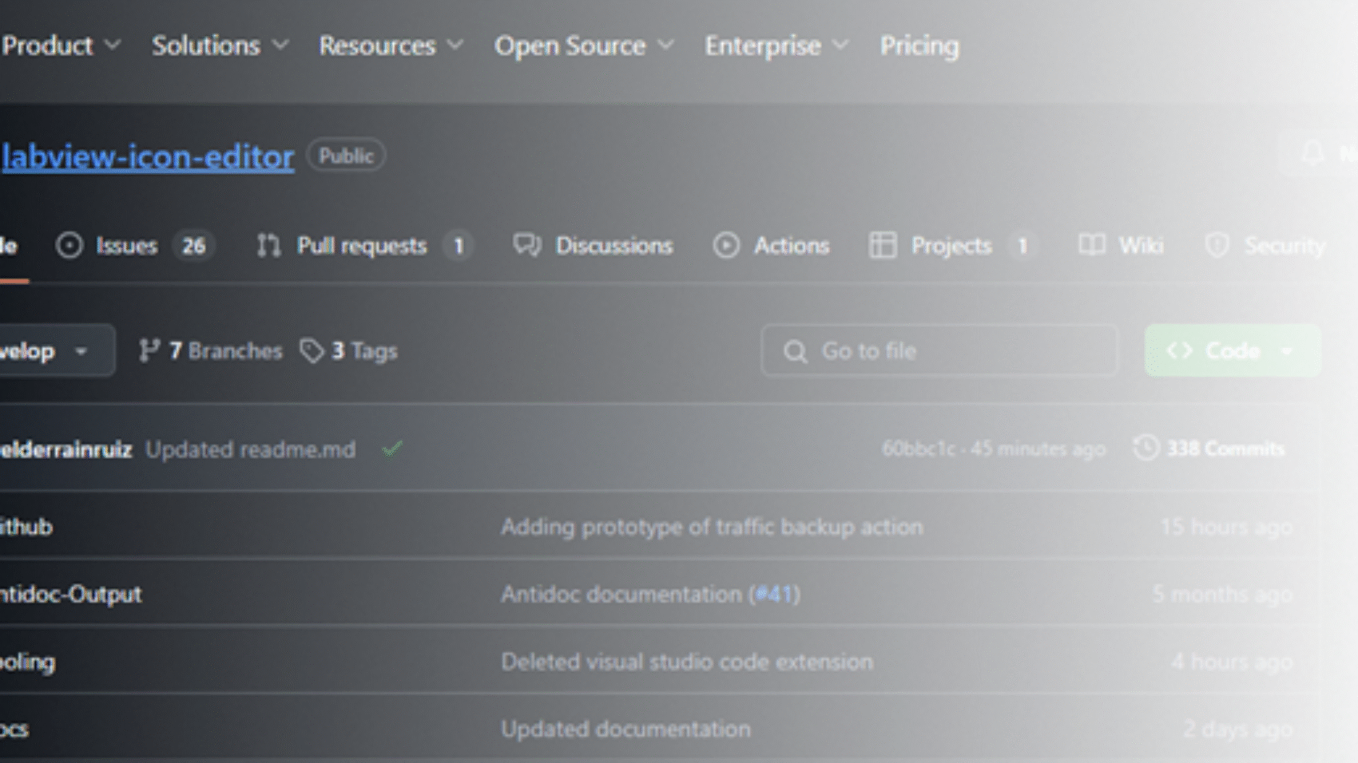The height and width of the screenshot is (763, 1358).
Task: Open the labview-icon-editor repository link
Action: pyautogui.click(x=148, y=156)
